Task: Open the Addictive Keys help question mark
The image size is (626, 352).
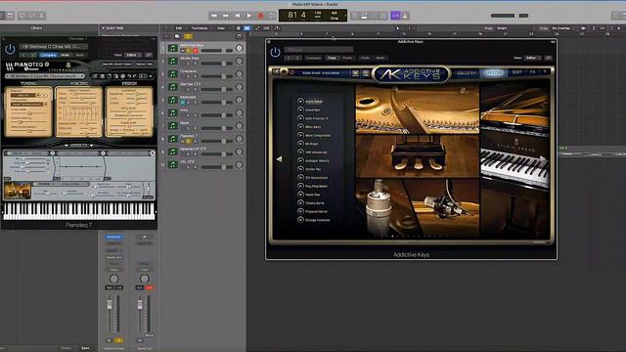Action: coord(545,72)
